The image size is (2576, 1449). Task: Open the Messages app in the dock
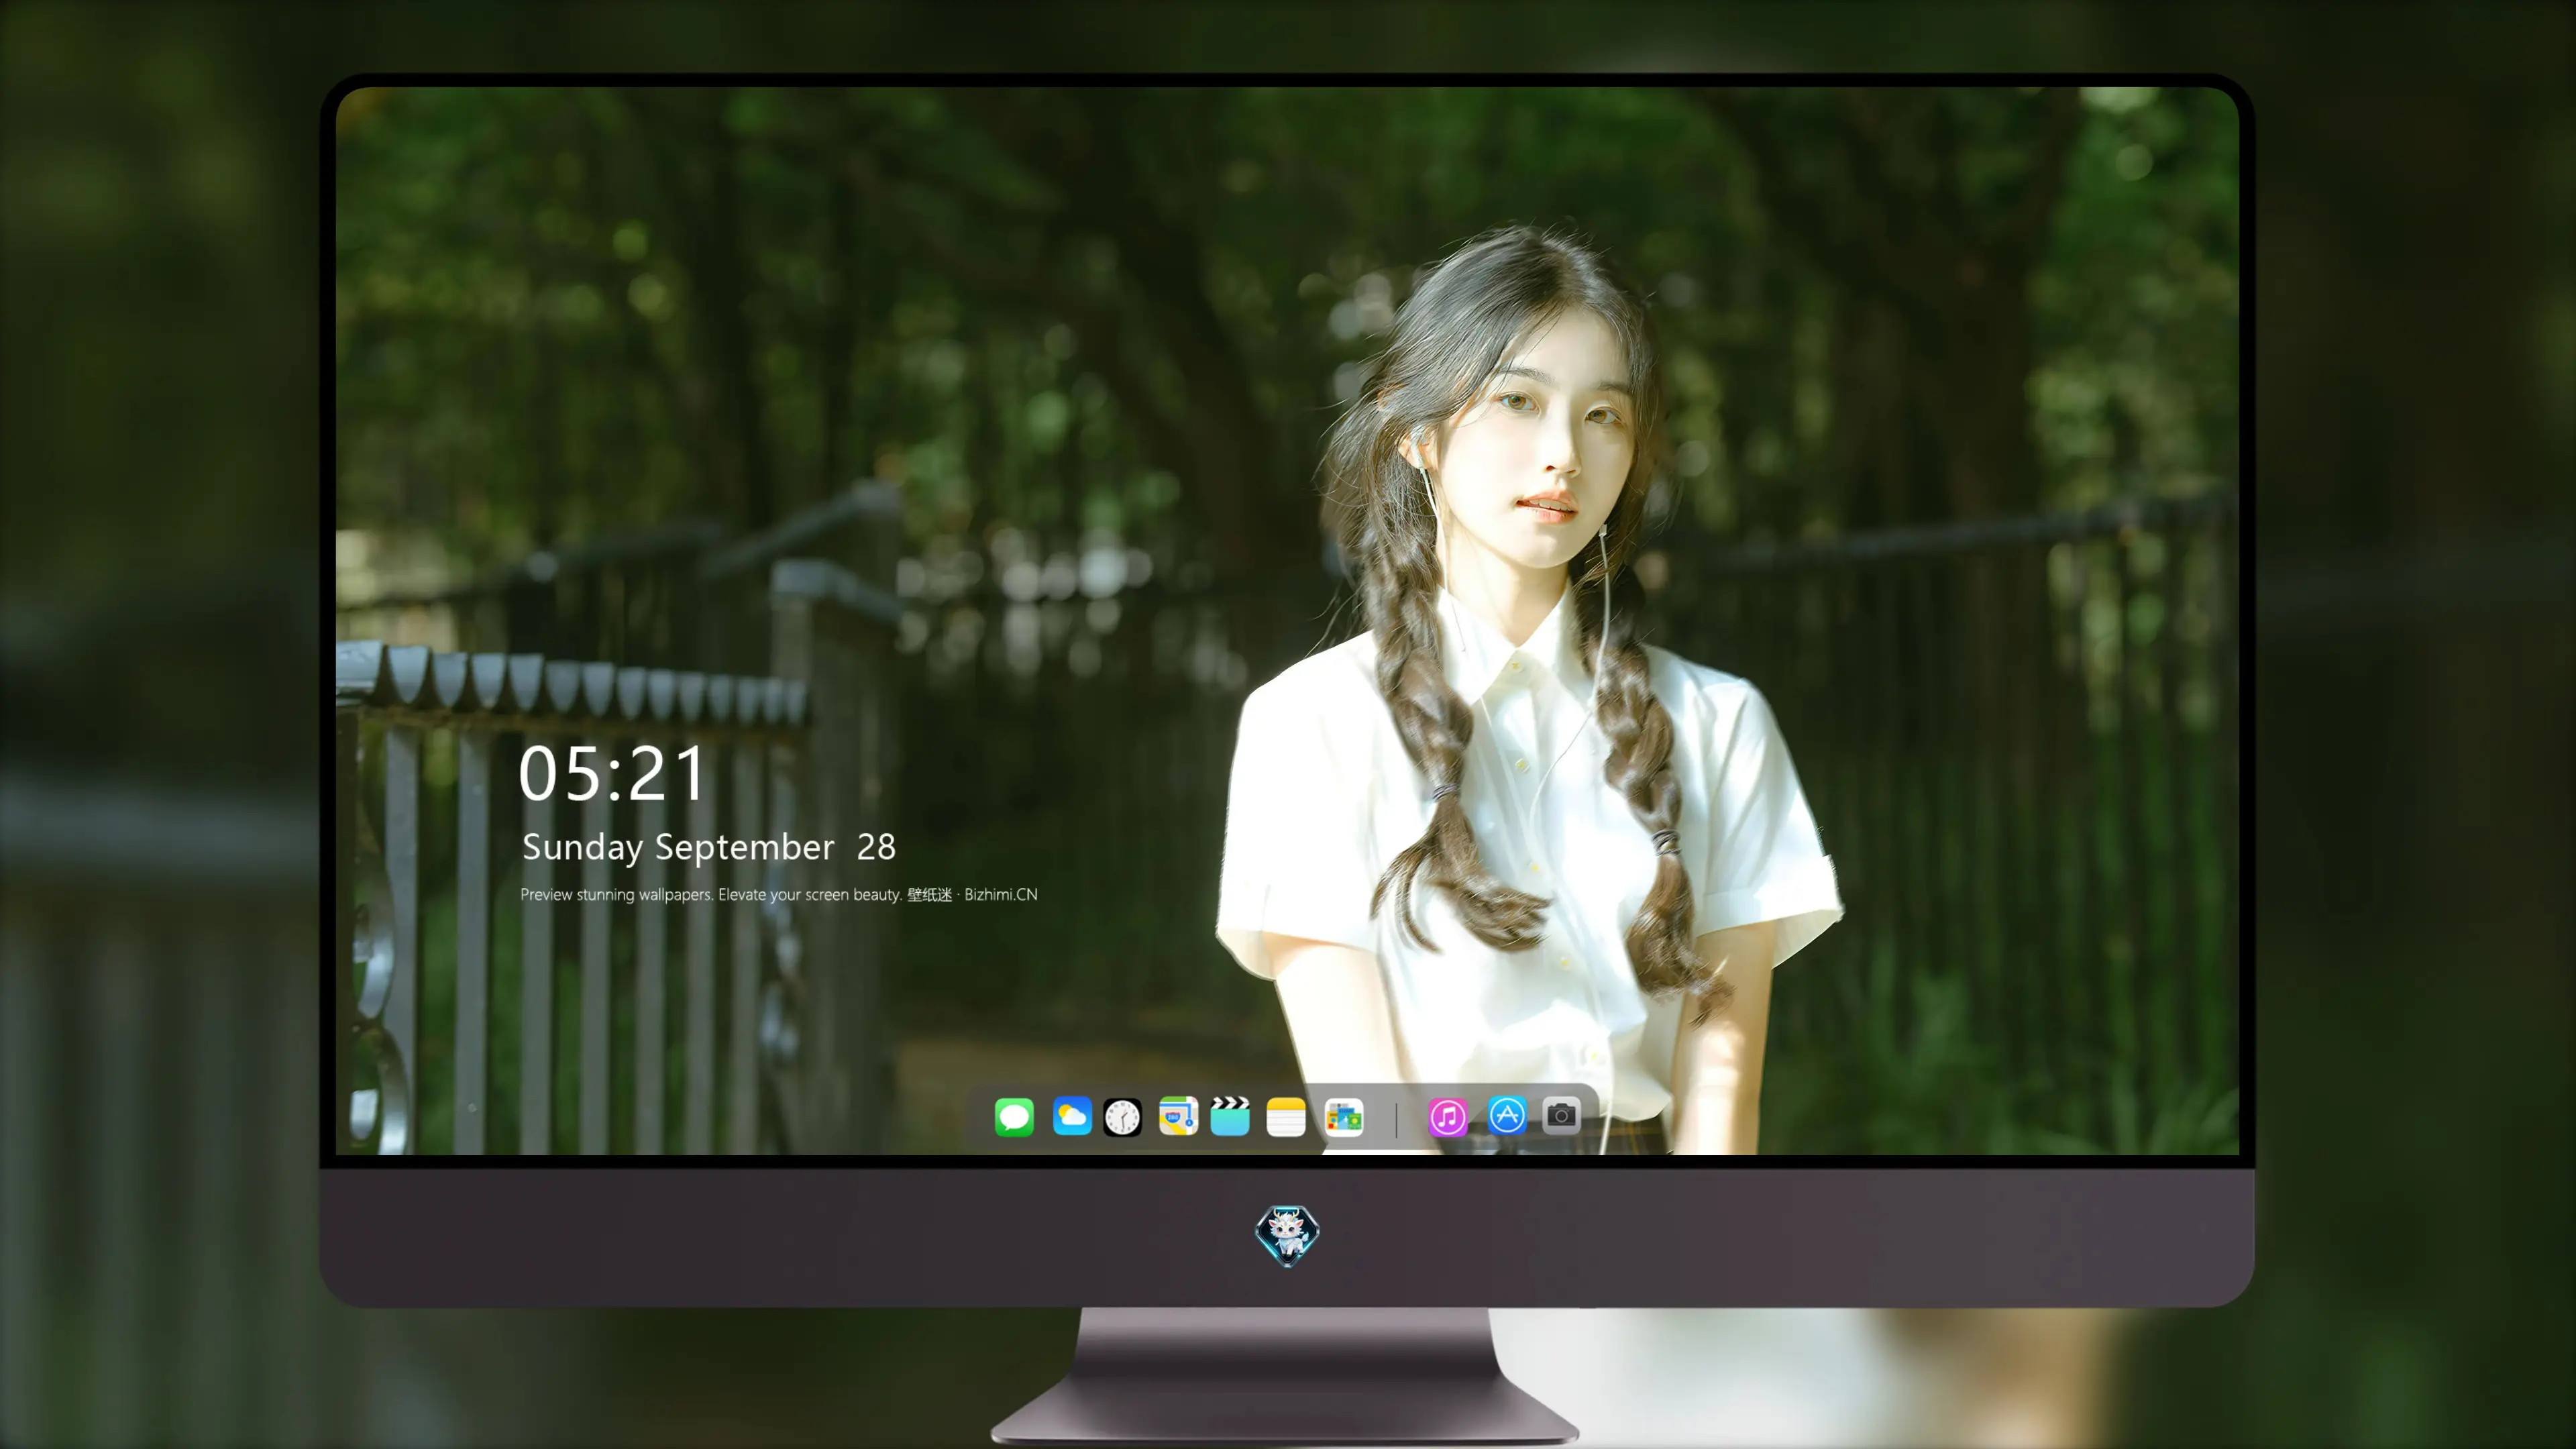pyautogui.click(x=1014, y=1117)
